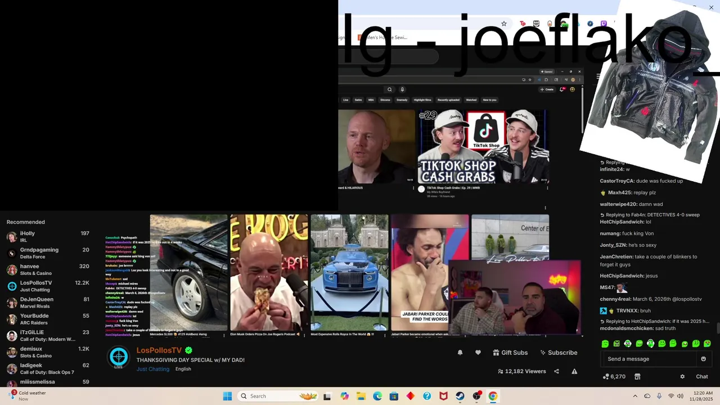Click the stream video with two streamers webcam
720x405 pixels.
[514, 298]
